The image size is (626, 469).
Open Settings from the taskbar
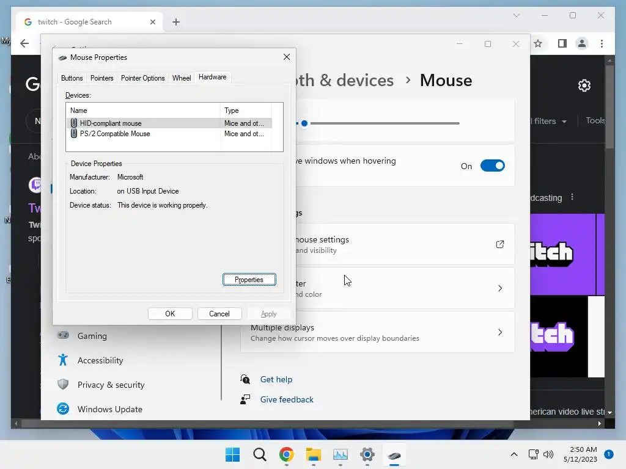pos(367,454)
